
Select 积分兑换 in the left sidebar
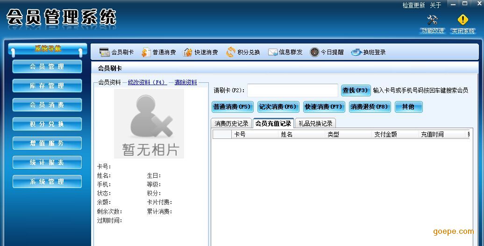coord(47,124)
